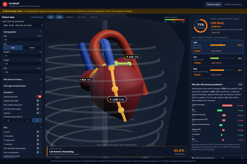
Task: Click the Weight input field
Action: tap(23, 56)
